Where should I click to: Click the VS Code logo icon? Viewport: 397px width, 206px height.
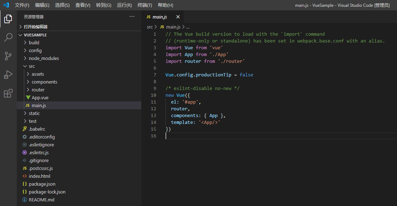6,5
